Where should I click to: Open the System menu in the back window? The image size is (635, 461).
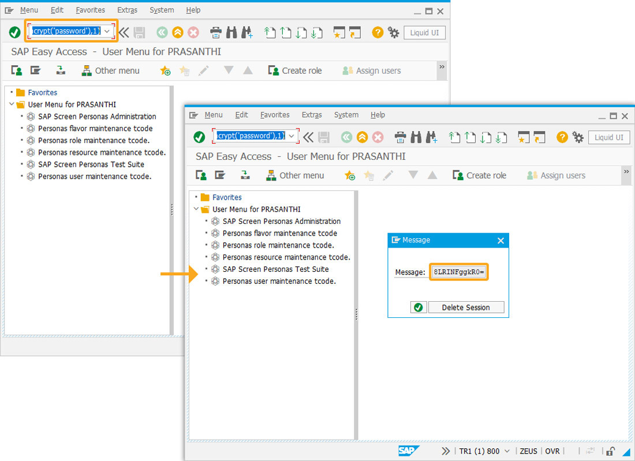tap(162, 10)
